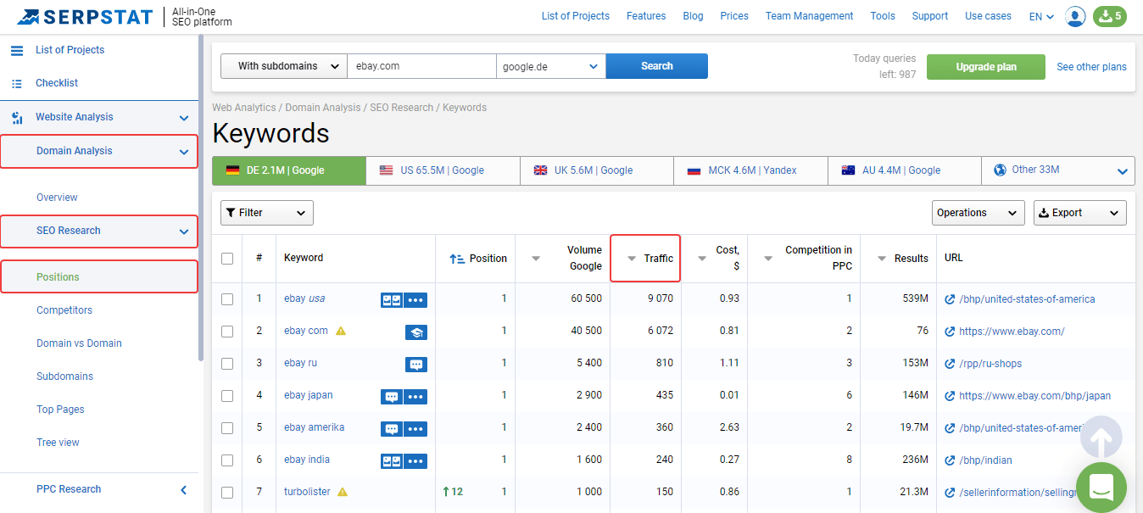Open external link icon for /rpp/ru-shops
This screenshot has width=1143, height=513.
(950, 364)
